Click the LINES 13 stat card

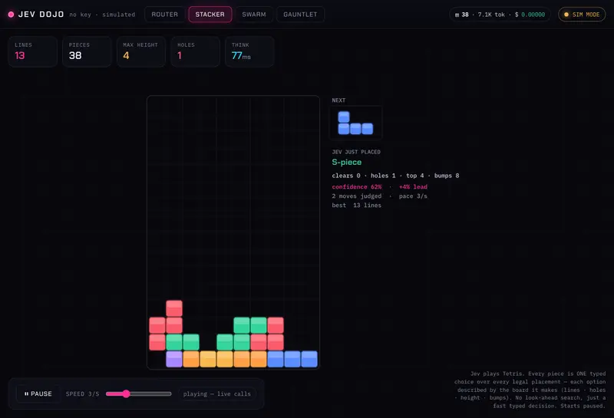pyautogui.click(x=32, y=51)
